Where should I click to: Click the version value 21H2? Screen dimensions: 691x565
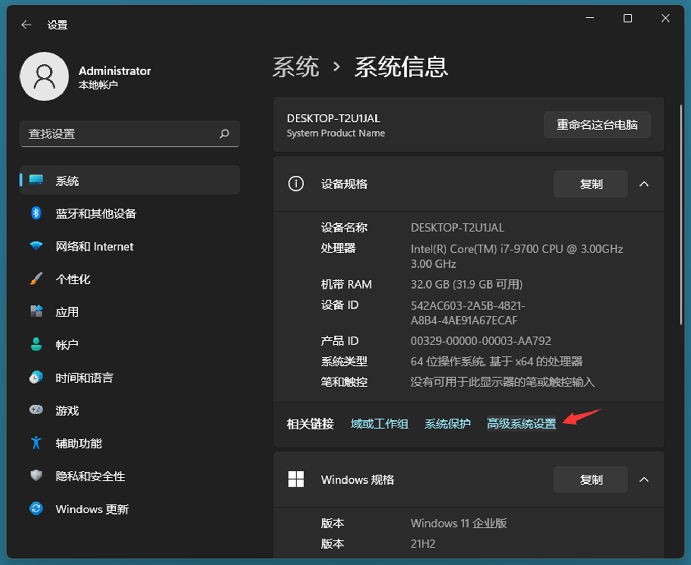pos(423,543)
